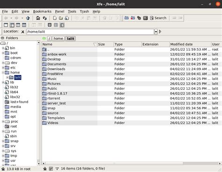The image size is (222, 172).
Task: Toggle hidden files from the status bar icon
Action: [x=45, y=169]
